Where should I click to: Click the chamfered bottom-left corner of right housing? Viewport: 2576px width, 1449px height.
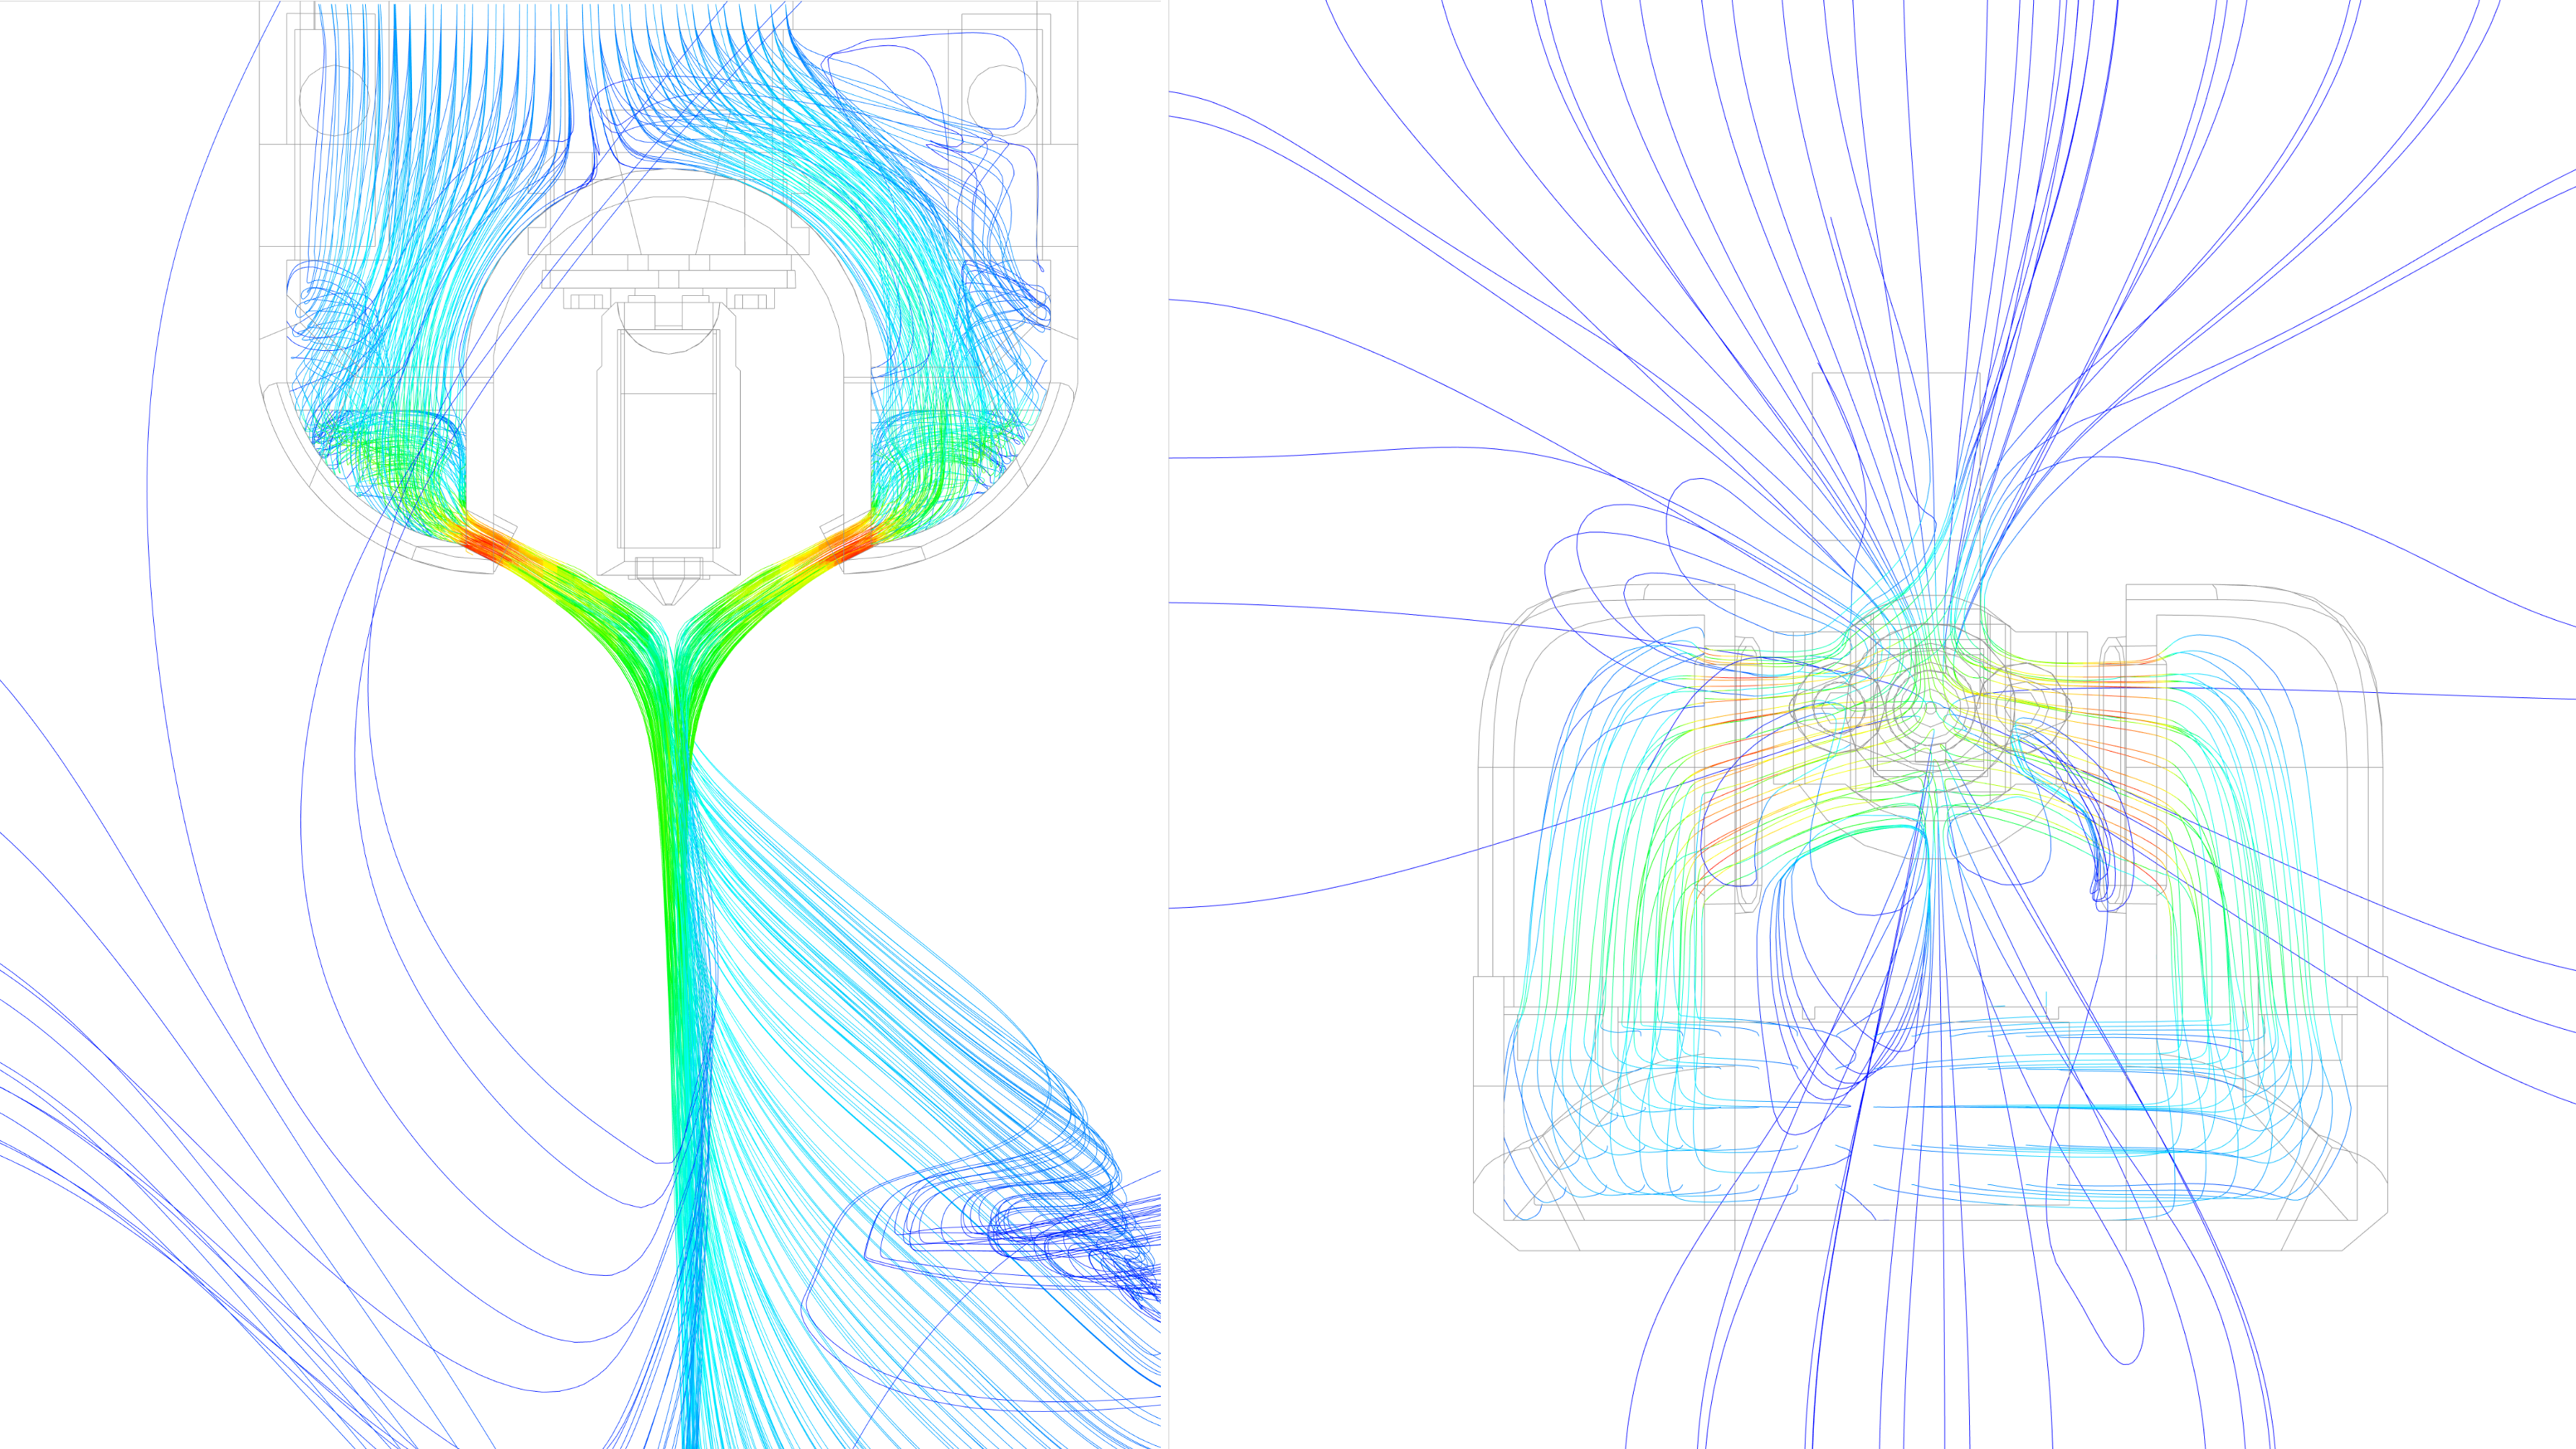1496,1232
